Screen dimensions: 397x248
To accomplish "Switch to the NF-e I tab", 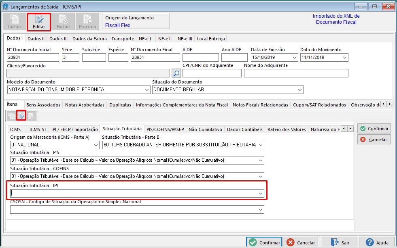I will click(x=145, y=39).
